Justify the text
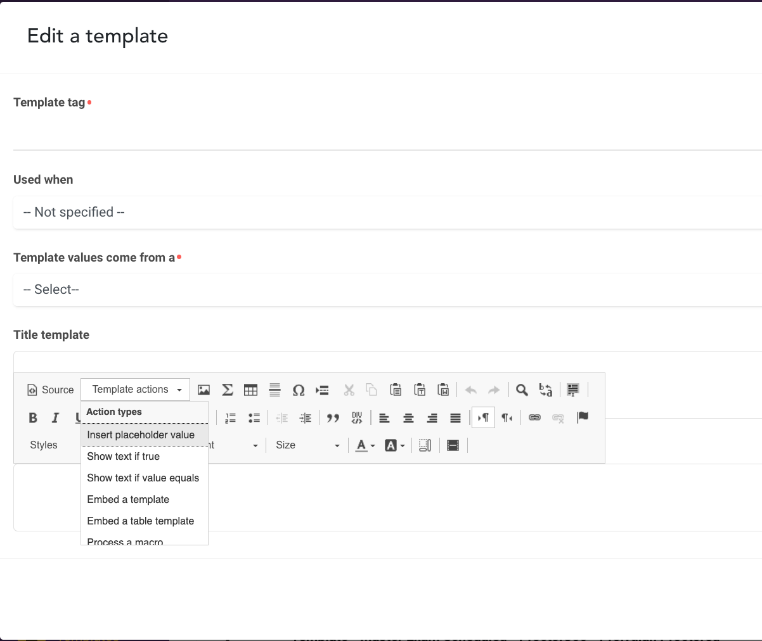The height and width of the screenshot is (641, 762). pyautogui.click(x=455, y=417)
